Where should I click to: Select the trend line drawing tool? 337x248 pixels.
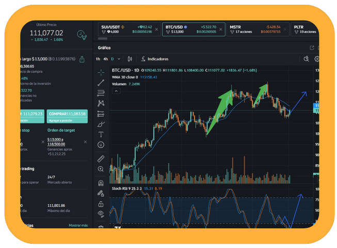101,82
